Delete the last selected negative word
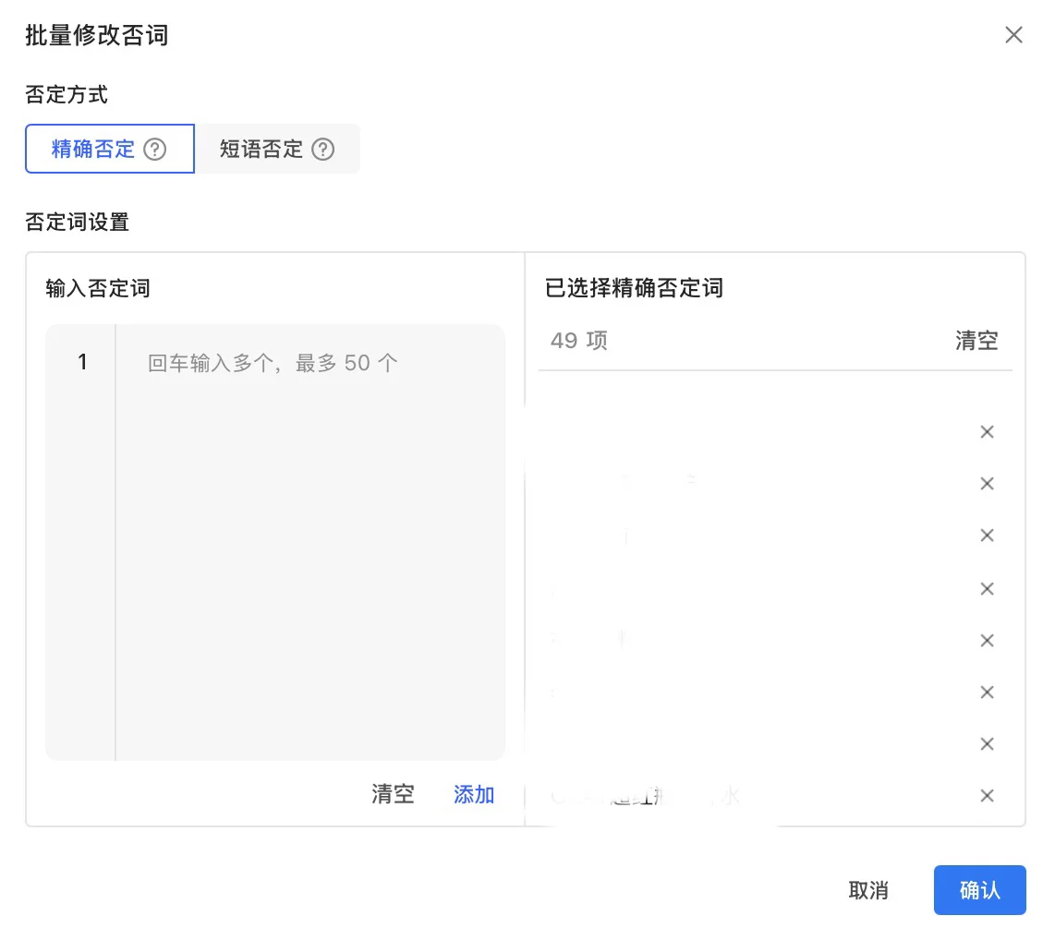Image resolution: width=1055 pixels, height=940 pixels. (x=987, y=795)
